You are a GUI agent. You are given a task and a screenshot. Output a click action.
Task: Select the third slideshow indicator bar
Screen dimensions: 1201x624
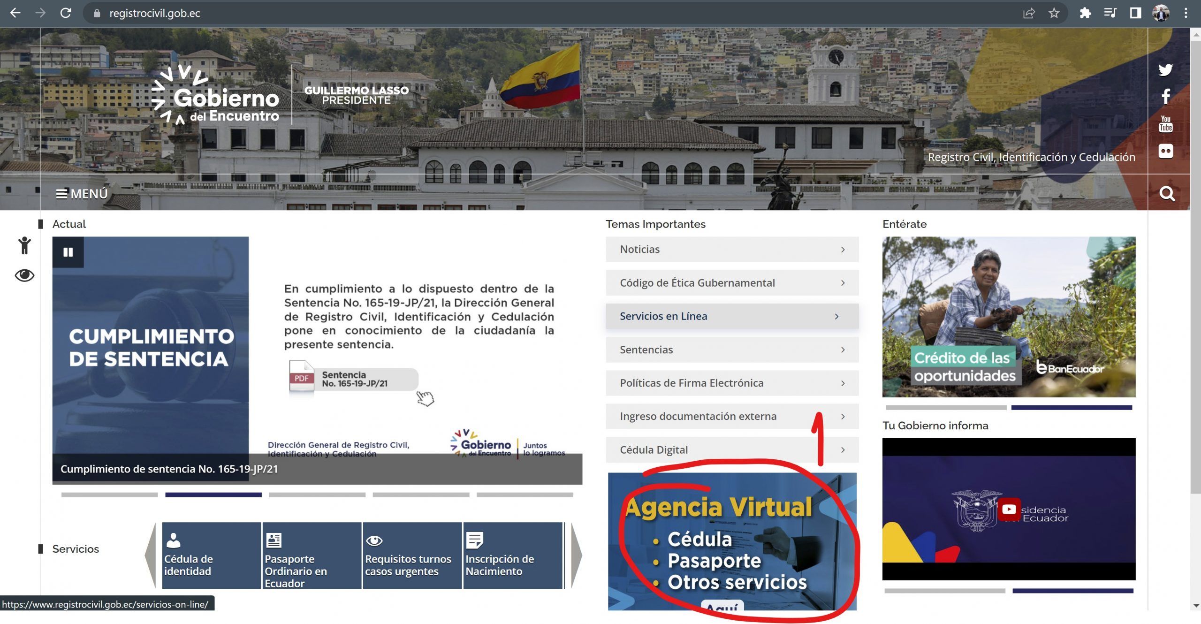[x=317, y=495]
